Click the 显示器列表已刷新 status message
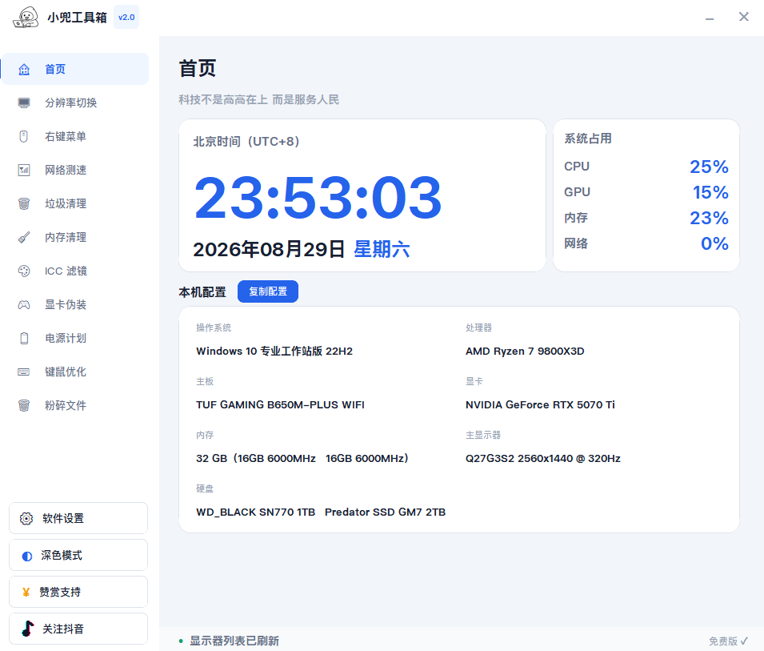 [x=234, y=641]
